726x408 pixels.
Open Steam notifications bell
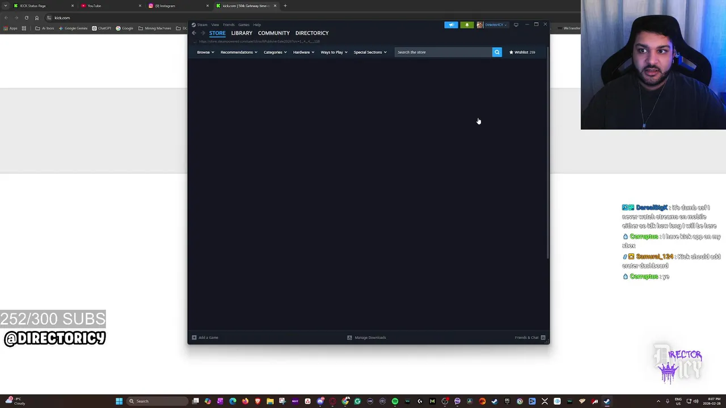tap(467, 25)
